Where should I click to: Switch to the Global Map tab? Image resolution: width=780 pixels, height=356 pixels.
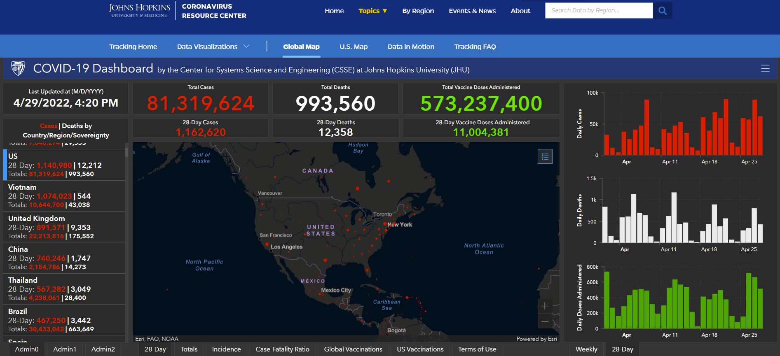point(301,47)
